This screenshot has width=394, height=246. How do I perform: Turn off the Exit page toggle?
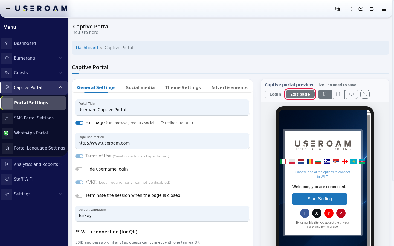pyautogui.click(x=79, y=123)
